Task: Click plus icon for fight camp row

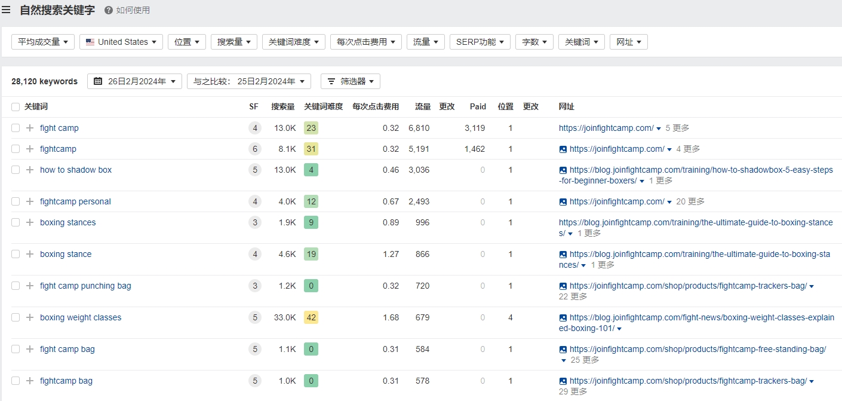Action: tap(30, 128)
